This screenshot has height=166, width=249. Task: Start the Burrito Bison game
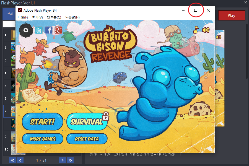point(42,122)
